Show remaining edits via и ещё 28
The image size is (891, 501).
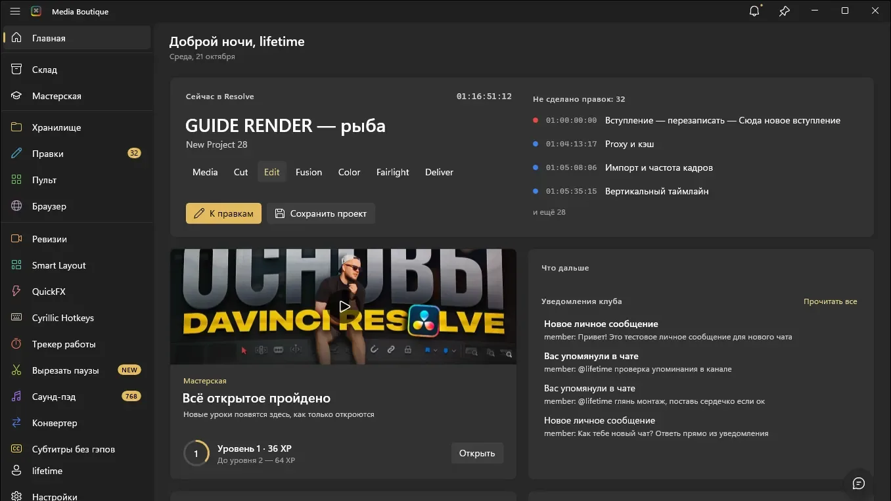point(549,212)
